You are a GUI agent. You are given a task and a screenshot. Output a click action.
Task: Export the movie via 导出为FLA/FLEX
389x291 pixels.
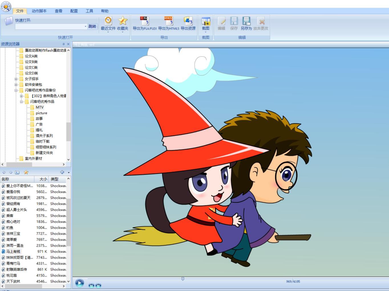coord(145,24)
